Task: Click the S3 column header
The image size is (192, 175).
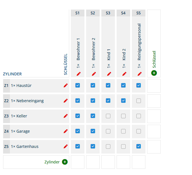Action: coord(108,13)
